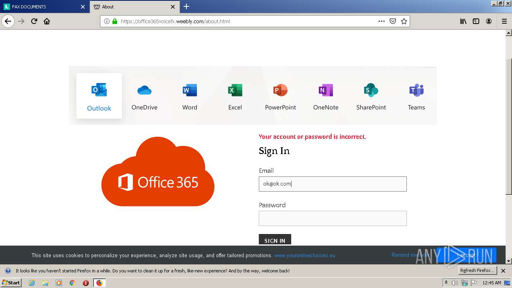This screenshot has width=512, height=288.
Task: Close the About tab
Action: (173, 7)
